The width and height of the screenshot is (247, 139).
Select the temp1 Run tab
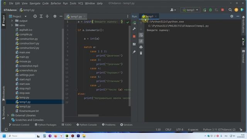149,16
